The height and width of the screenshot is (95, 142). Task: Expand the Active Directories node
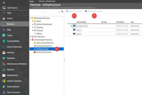[x=33, y=24]
